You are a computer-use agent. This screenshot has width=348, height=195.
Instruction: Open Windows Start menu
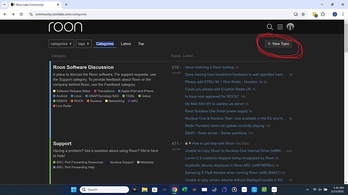(74, 189)
